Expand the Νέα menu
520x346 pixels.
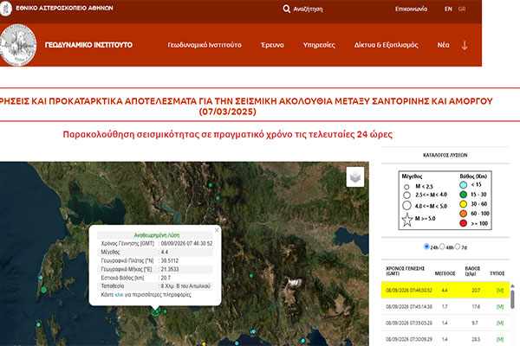click(443, 45)
